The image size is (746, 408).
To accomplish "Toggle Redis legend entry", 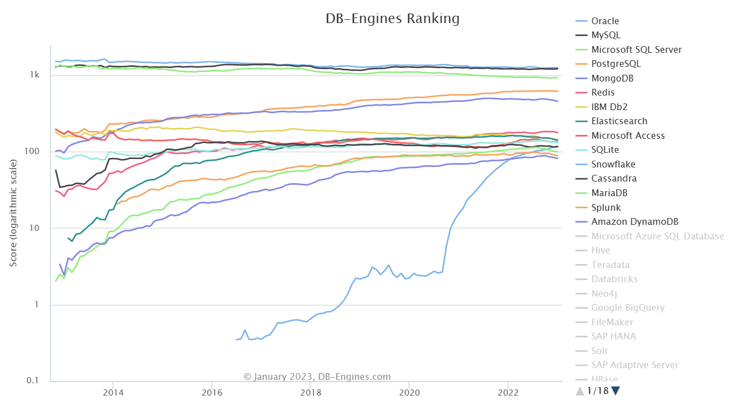I will click(595, 93).
